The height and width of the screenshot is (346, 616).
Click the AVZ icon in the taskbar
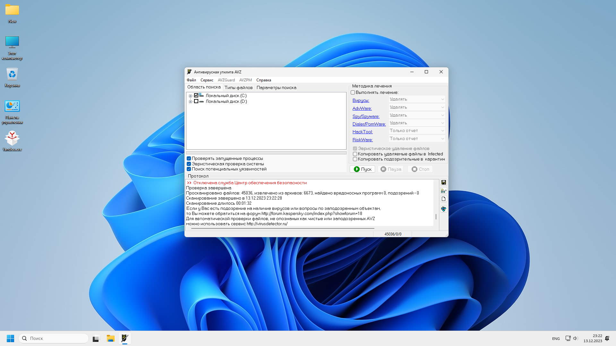125,338
